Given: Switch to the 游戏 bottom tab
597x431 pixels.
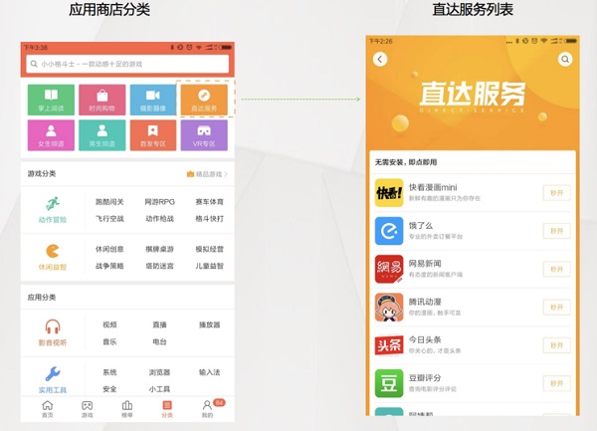Looking at the screenshot, I should [87, 409].
